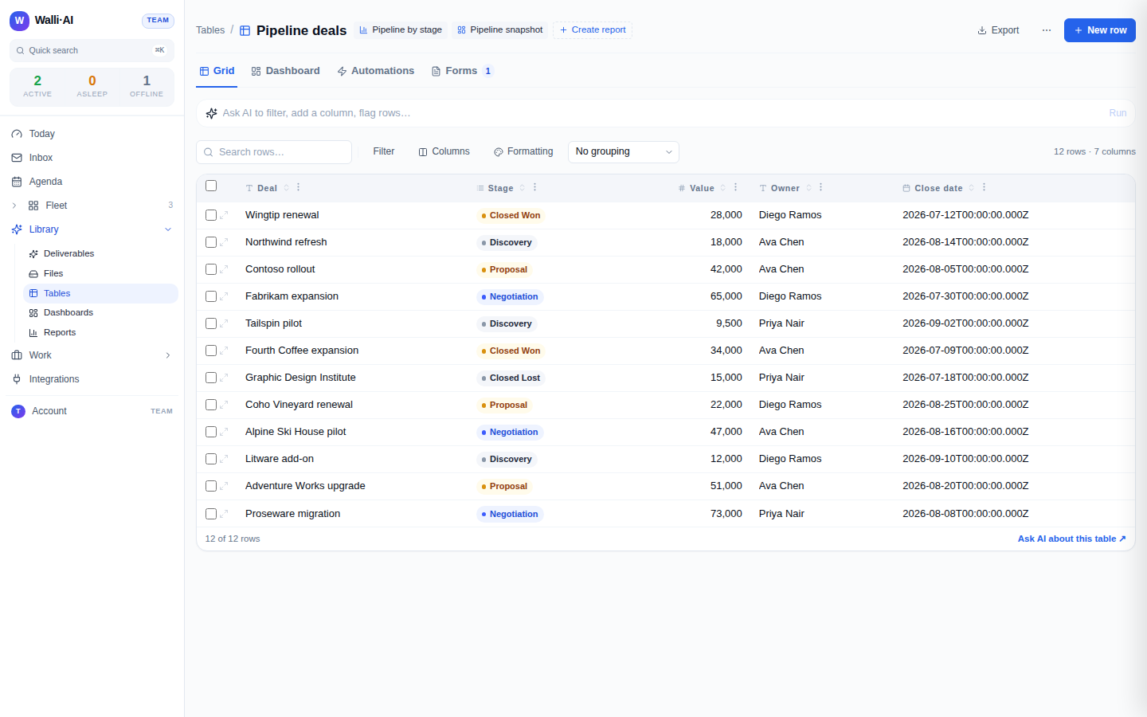Sort by the Stage column arrows
Viewport: 1147px width, 717px height.
click(x=523, y=188)
